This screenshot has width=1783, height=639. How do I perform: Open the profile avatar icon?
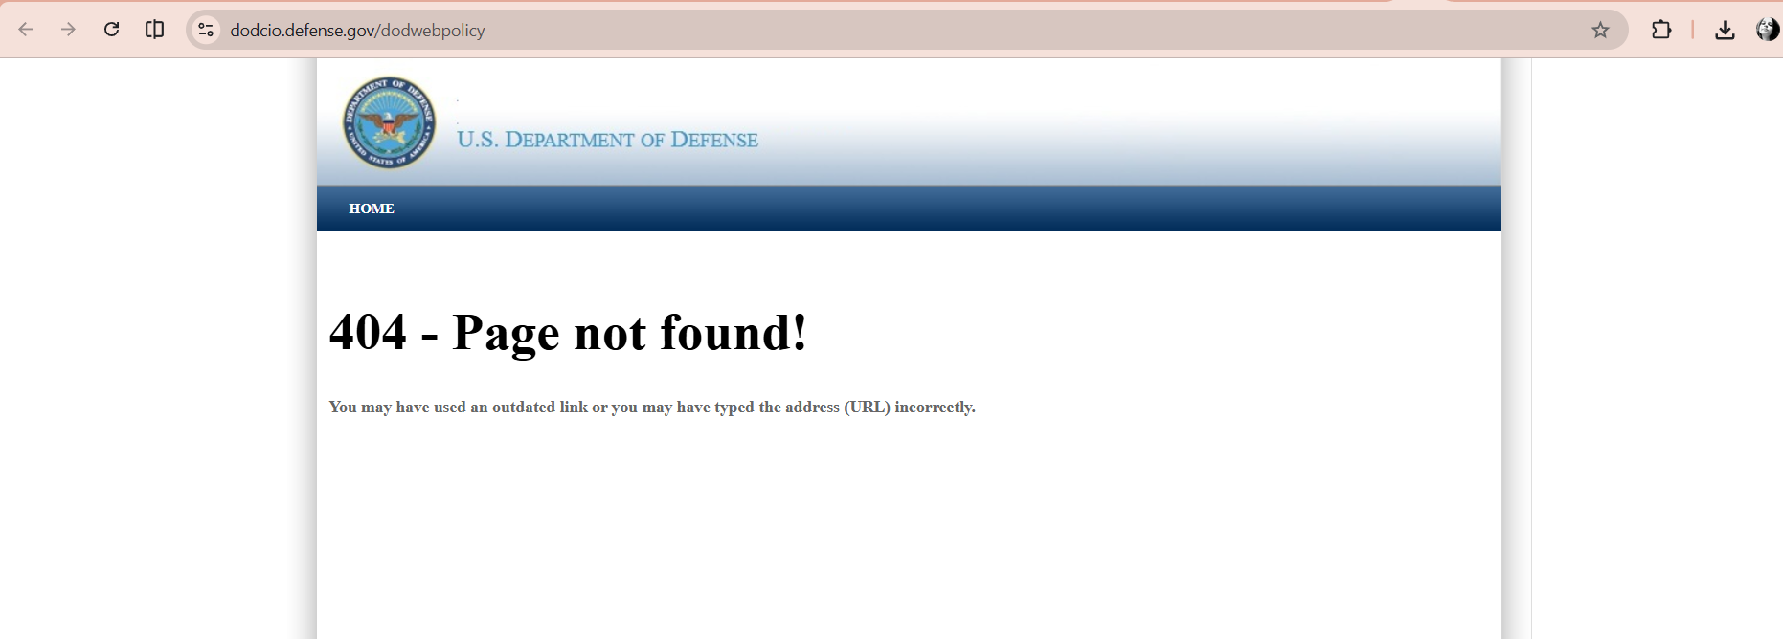tap(1768, 30)
